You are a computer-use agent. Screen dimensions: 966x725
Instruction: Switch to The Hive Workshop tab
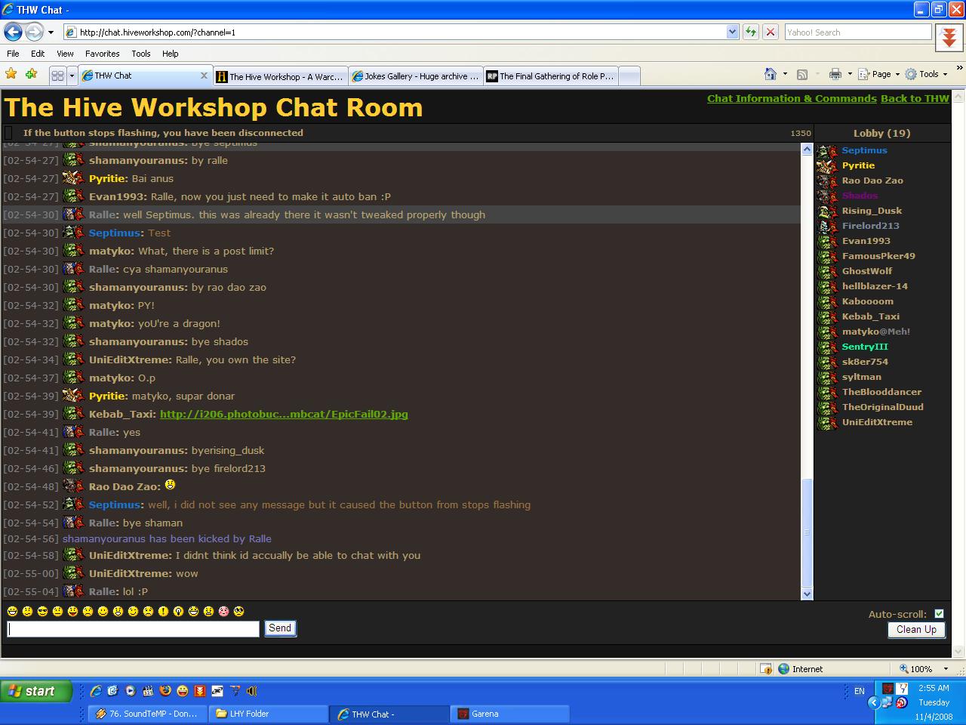(x=279, y=76)
